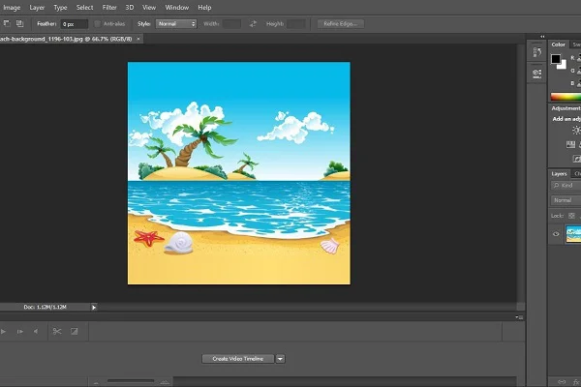Open the Select menu
Image resolution: width=581 pixels, height=387 pixels.
coord(84,8)
